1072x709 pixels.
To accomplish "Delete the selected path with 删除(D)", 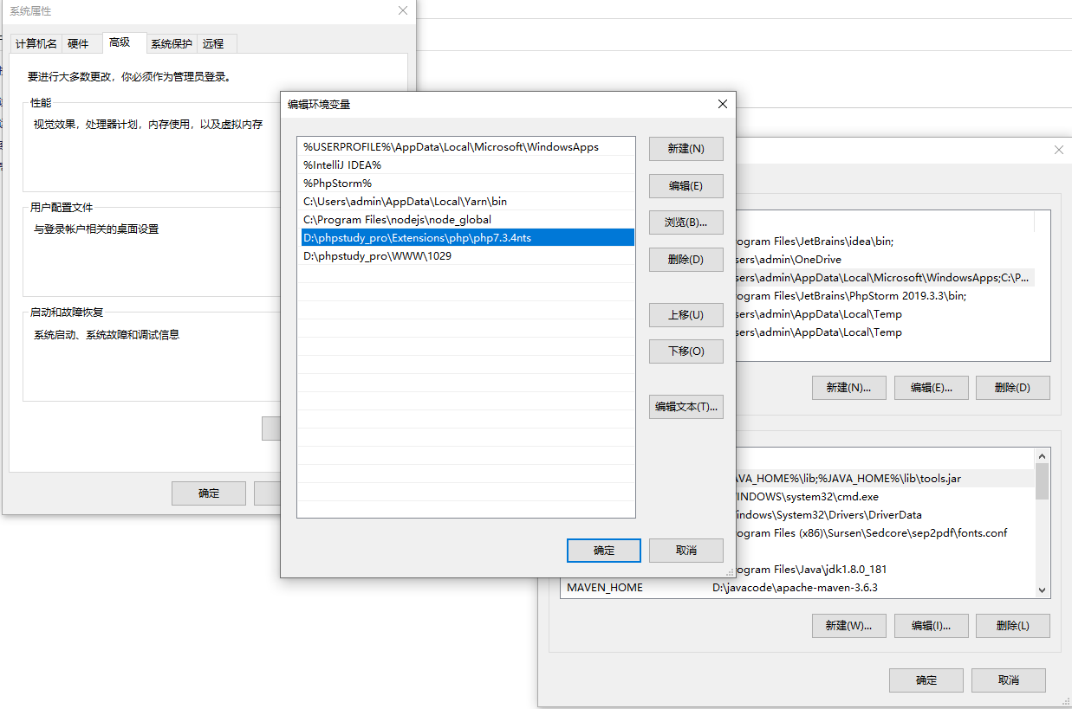I will pyautogui.click(x=685, y=259).
